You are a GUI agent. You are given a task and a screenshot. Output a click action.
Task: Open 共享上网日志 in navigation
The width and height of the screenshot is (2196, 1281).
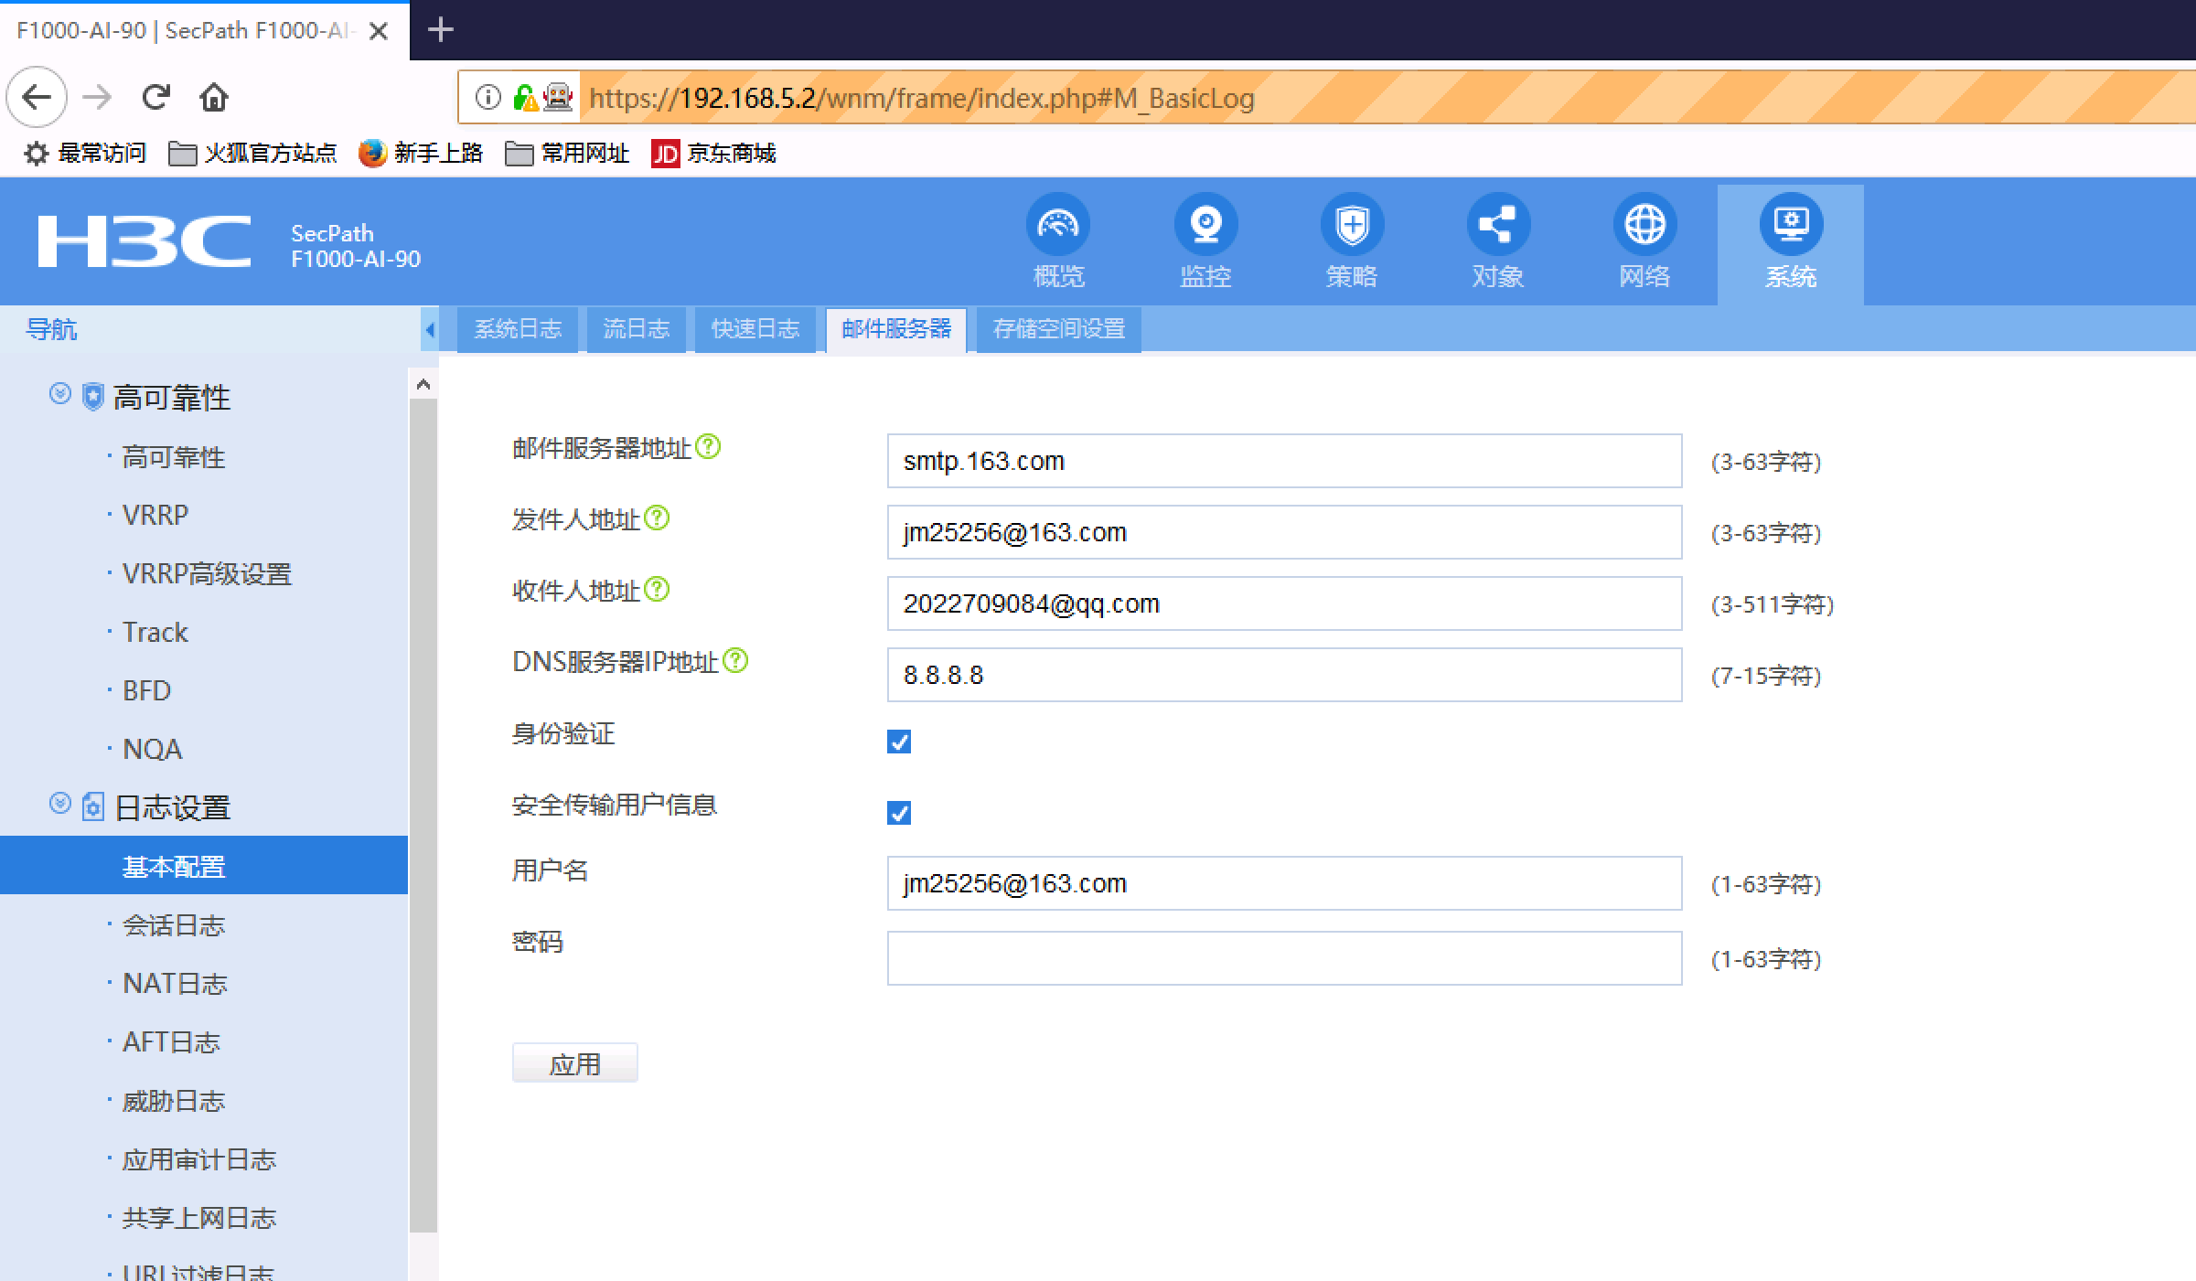coord(199,1218)
